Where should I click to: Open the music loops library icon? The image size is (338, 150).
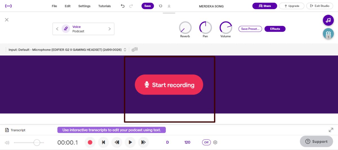328,20
